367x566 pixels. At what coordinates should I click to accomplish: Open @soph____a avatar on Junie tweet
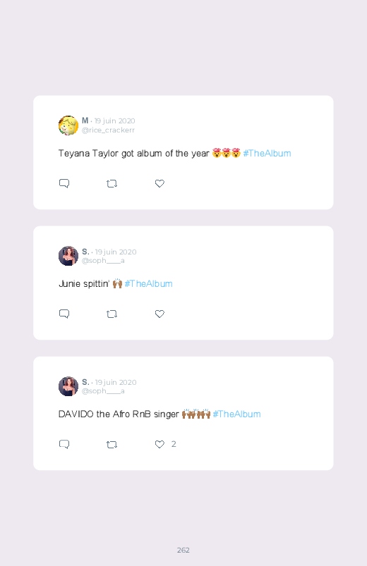click(x=68, y=256)
